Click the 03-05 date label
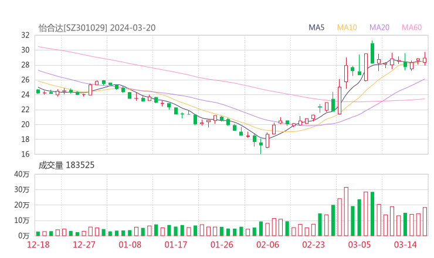 [360, 245]
